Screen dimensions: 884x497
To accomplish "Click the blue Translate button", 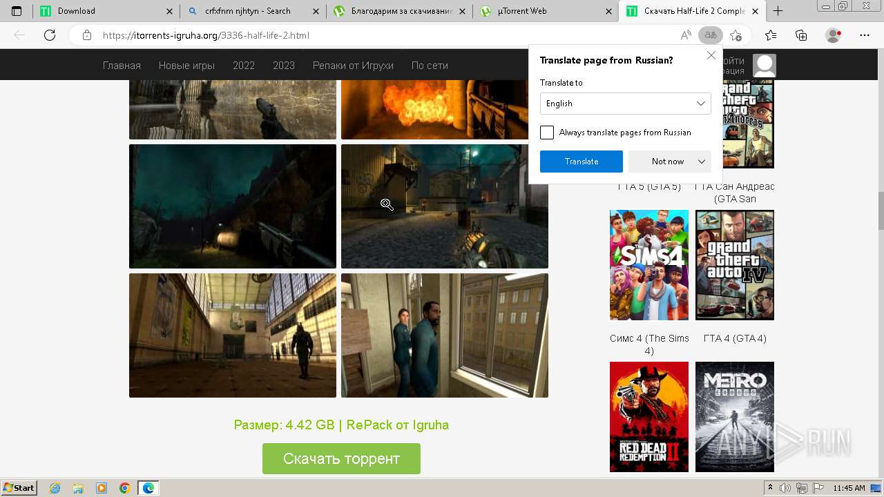I will tap(582, 162).
